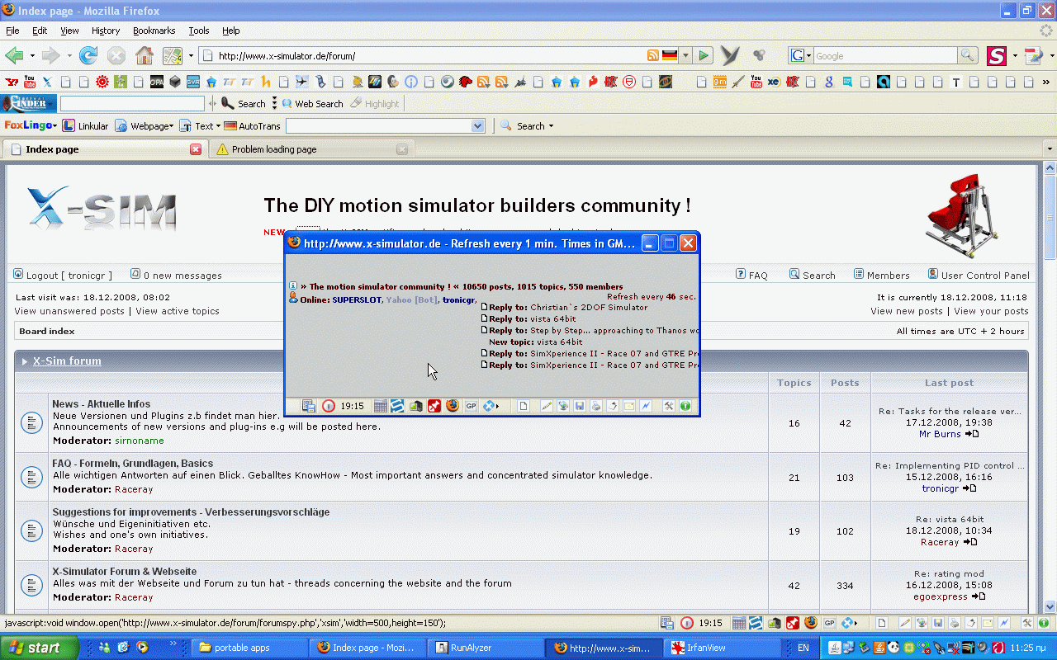Click the 'View active topics' link
The width and height of the screenshot is (1057, 660).
(178, 311)
